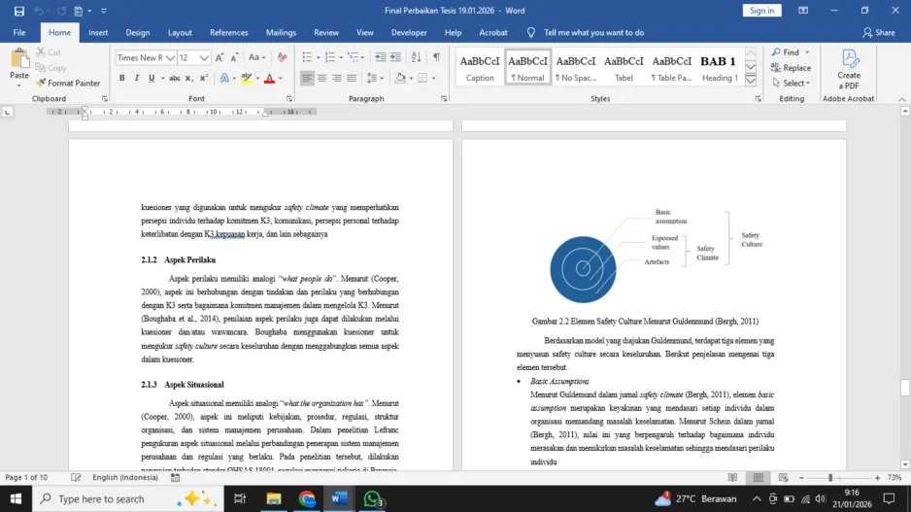Open spelling and proofing check in status bar
911x512 pixels.
click(x=76, y=478)
